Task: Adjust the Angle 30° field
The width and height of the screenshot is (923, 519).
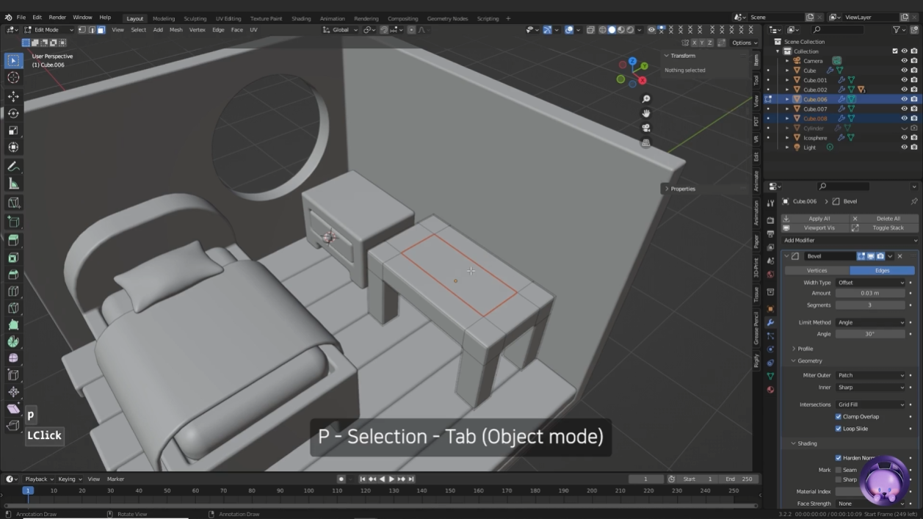Action: [x=872, y=334]
